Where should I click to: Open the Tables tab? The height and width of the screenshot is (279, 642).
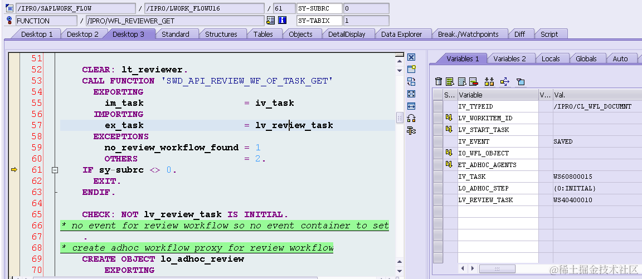click(x=263, y=35)
